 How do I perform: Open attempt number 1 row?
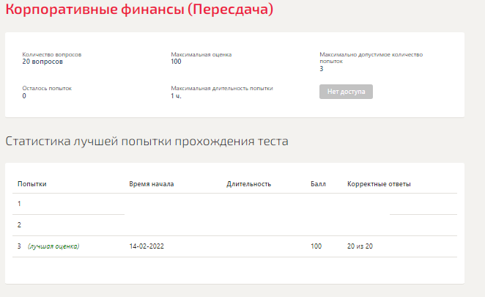coord(20,204)
